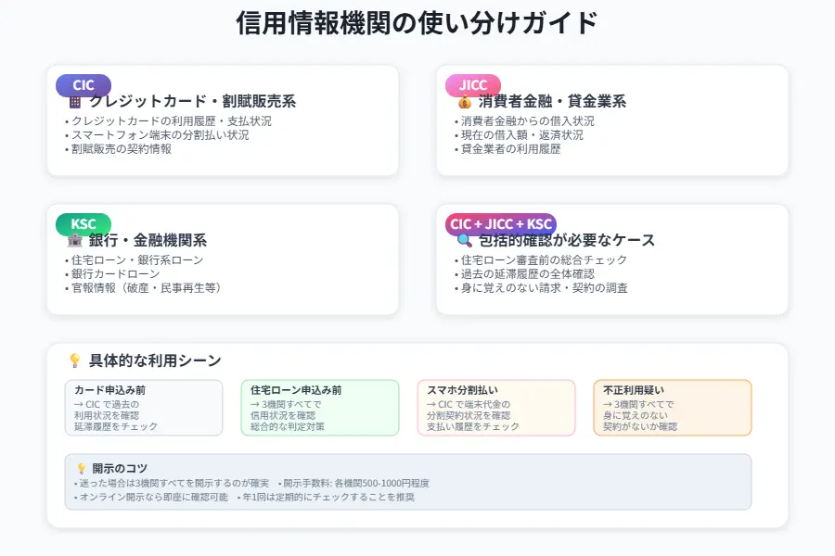Click the bullet スマートフォン端末の分割払い状況
The image size is (835, 556).
(x=157, y=135)
